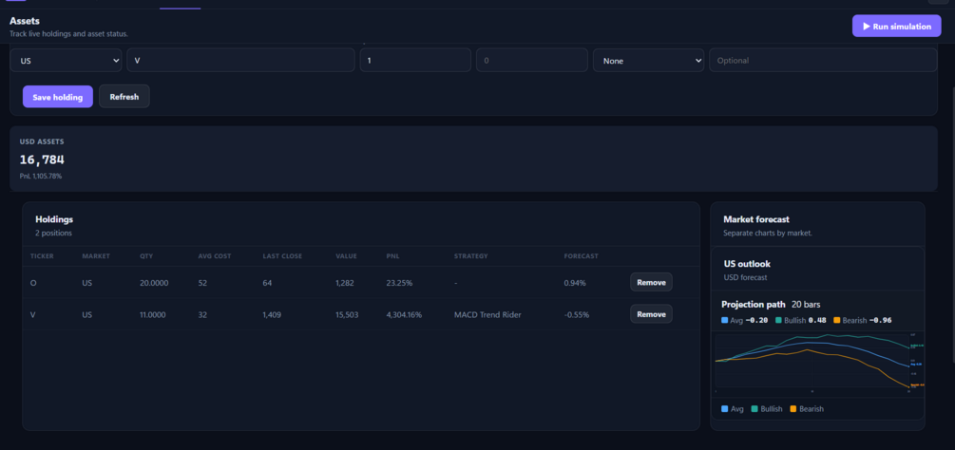Screen dimensions: 955x450
Task: Click the QTY column header
Action: pos(146,256)
